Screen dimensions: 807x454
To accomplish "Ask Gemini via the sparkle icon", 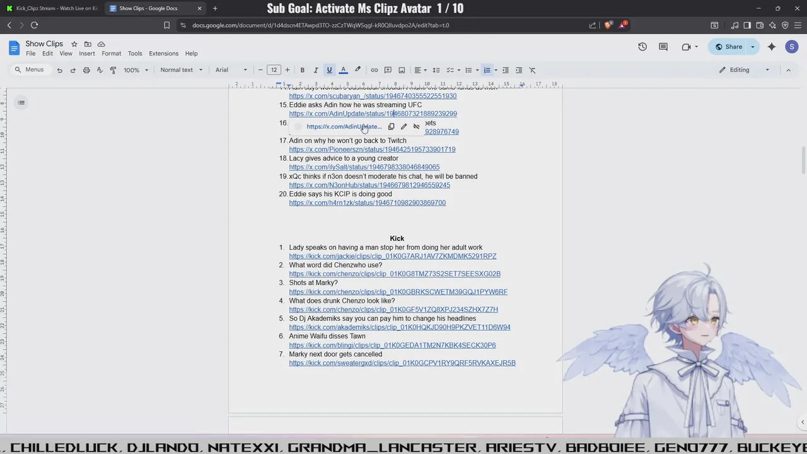I will pyautogui.click(x=772, y=47).
